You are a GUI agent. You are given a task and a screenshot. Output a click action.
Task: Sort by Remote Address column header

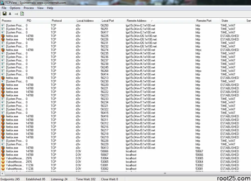coord(160,21)
